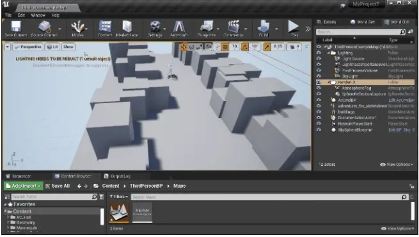
Task: Select the rotate gizmo mode icon
Action: click(192, 47)
